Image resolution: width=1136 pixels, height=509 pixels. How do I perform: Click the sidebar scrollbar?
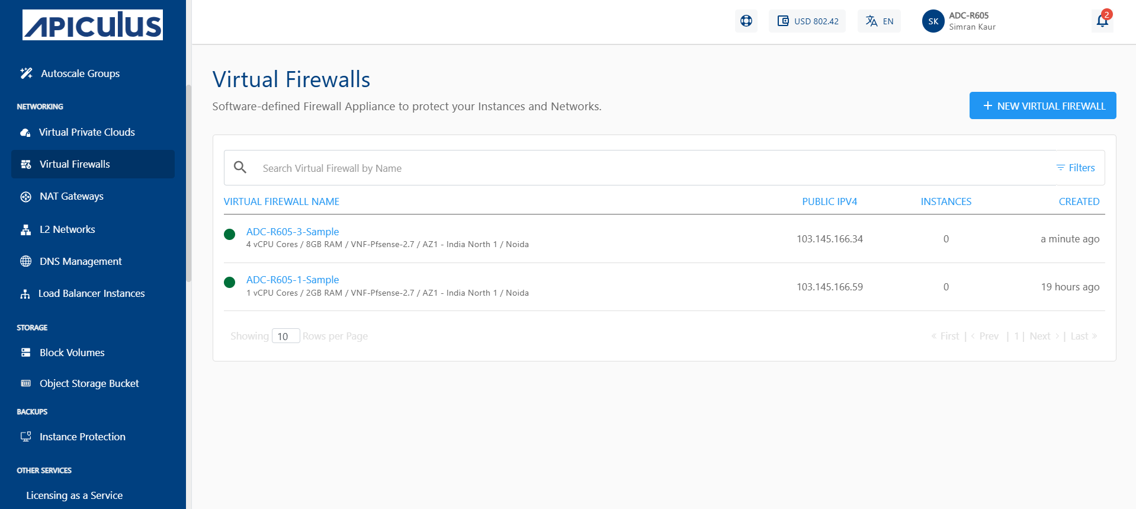pos(189,183)
